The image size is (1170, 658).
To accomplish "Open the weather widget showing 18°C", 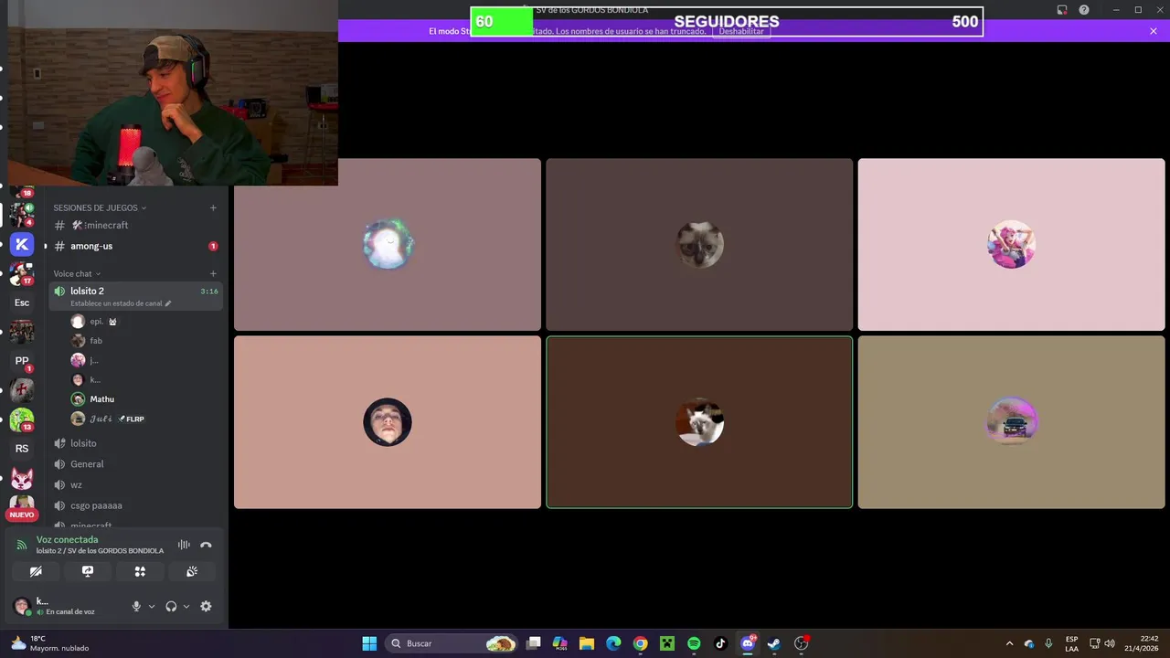I will point(50,643).
